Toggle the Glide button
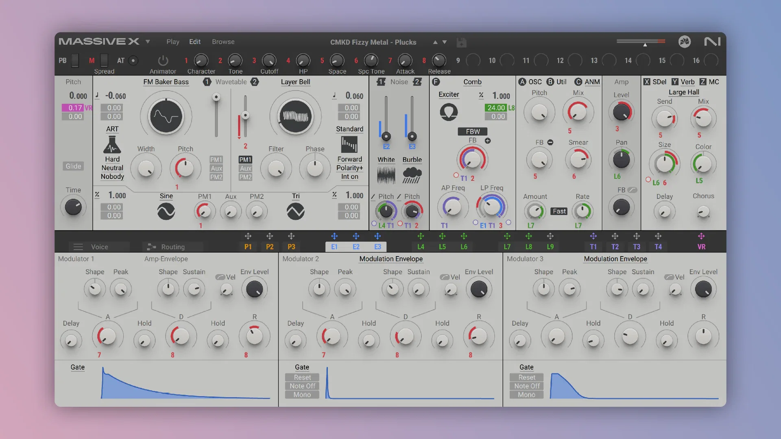The height and width of the screenshot is (439, 781). pos(73,166)
